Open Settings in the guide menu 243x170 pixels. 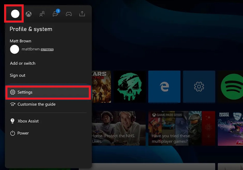(48, 92)
